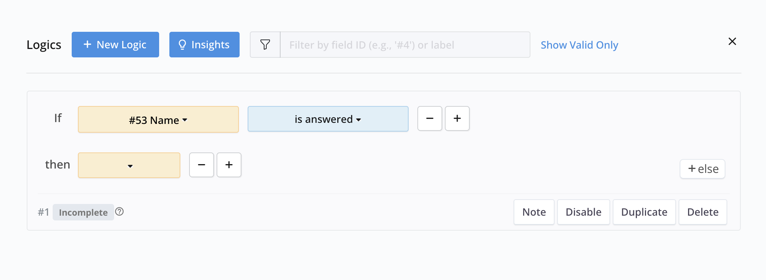766x280 pixels.
Task: Add another then action with plus
Action: click(229, 165)
